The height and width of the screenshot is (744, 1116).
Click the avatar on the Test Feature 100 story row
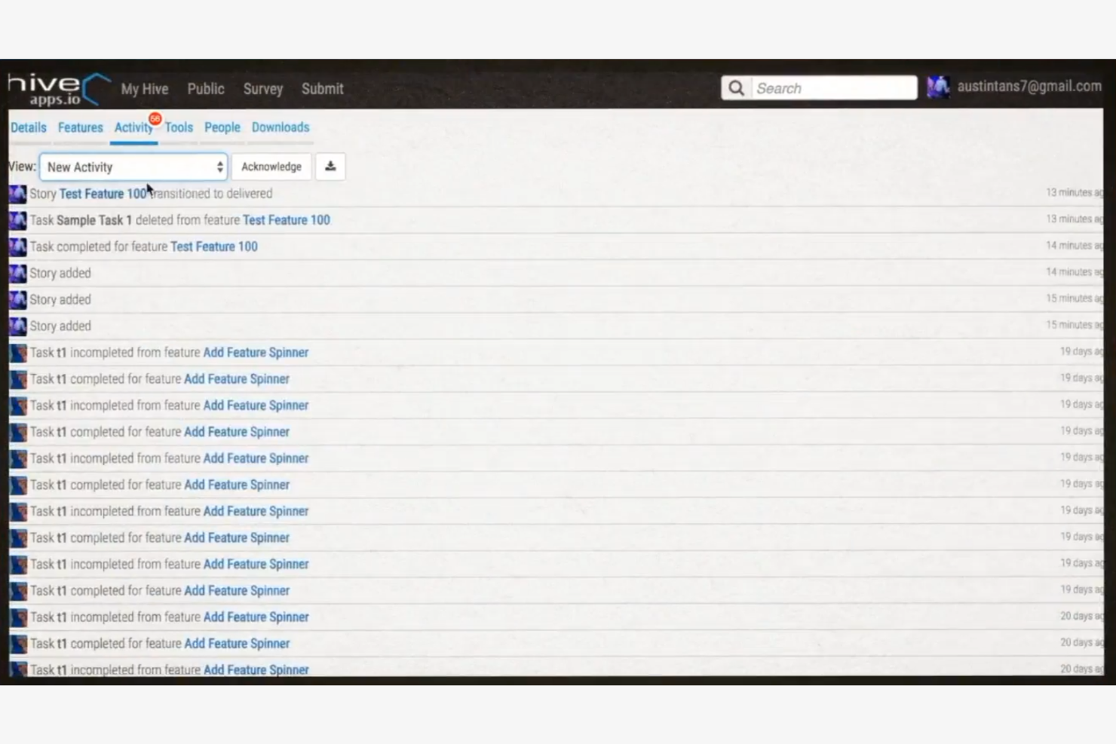17,194
